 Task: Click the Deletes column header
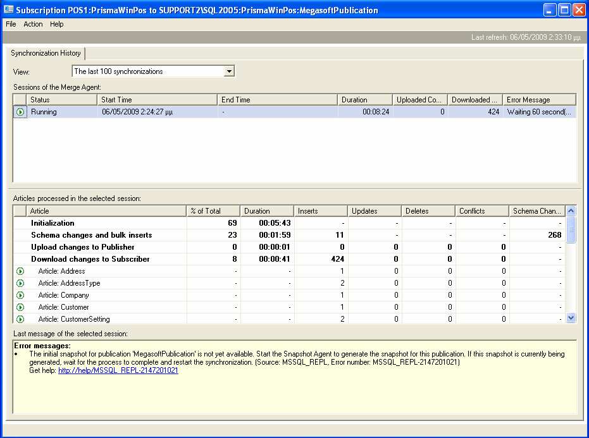[x=428, y=211]
